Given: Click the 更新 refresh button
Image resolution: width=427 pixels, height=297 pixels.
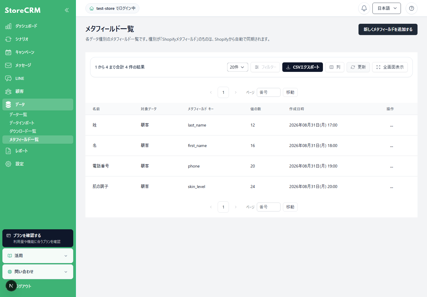Looking at the screenshot, I should pos(358,67).
